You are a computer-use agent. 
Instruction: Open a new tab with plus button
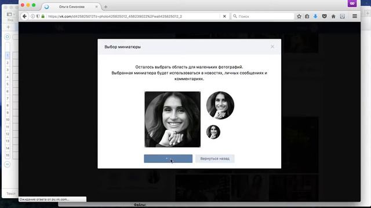[106, 7]
